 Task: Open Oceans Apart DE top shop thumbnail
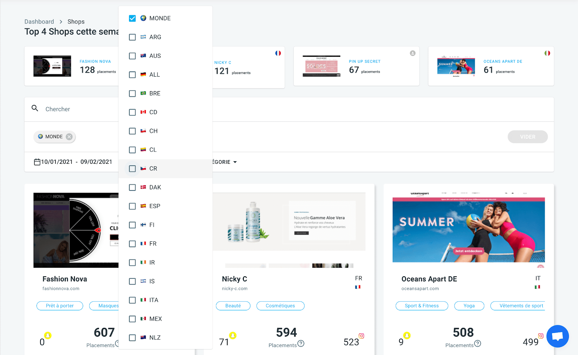(456, 66)
